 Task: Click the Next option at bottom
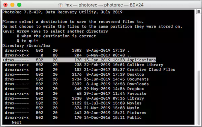click(16, 122)
